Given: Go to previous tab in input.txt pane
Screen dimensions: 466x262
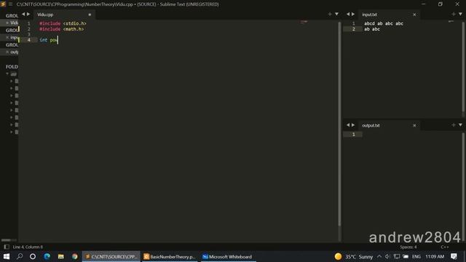Looking at the screenshot, I should (x=348, y=14).
